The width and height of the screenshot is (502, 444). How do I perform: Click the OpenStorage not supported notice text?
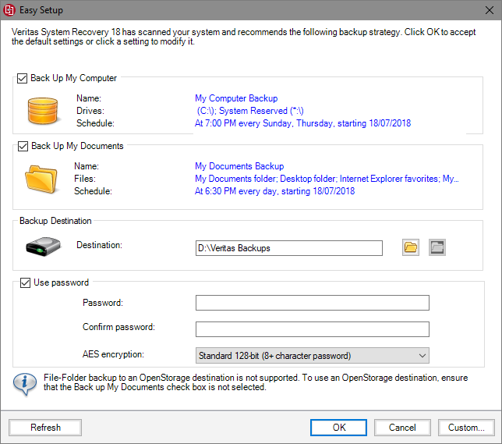256,382
